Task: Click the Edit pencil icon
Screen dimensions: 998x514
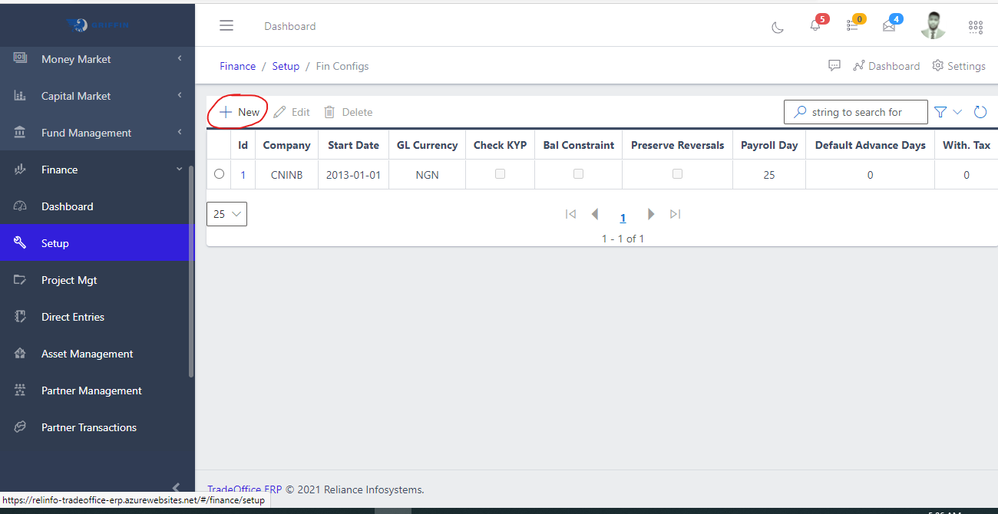Action: point(281,111)
